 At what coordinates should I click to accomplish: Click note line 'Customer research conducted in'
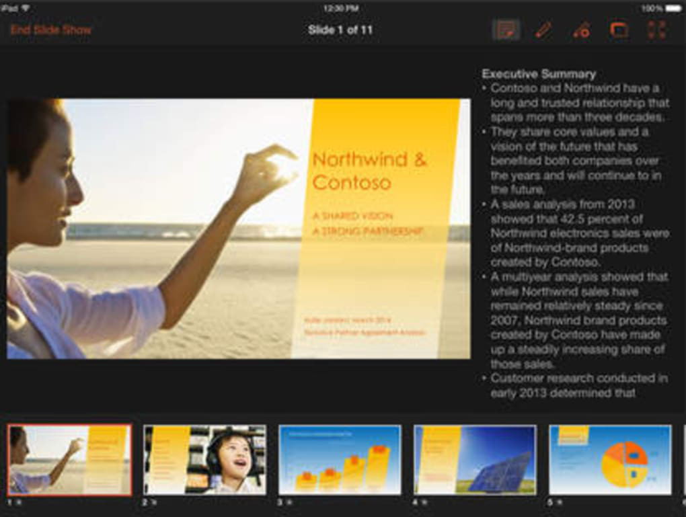coord(579,378)
